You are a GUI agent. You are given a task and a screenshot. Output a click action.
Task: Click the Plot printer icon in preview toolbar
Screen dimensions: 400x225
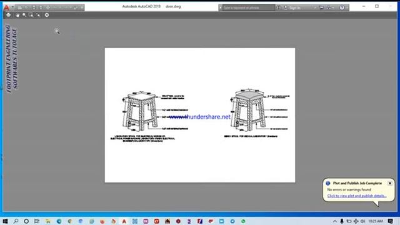point(8,15)
